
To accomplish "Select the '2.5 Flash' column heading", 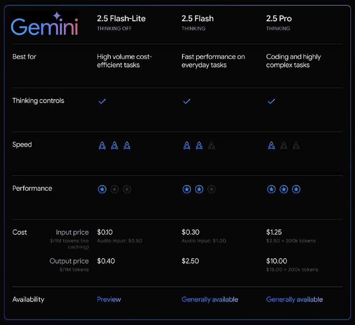I will pos(197,19).
